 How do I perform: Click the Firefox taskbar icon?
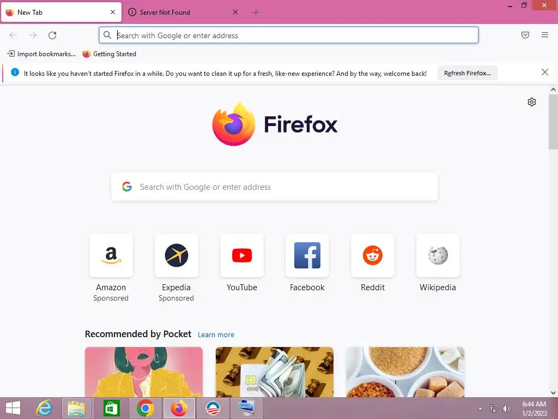pyautogui.click(x=179, y=408)
